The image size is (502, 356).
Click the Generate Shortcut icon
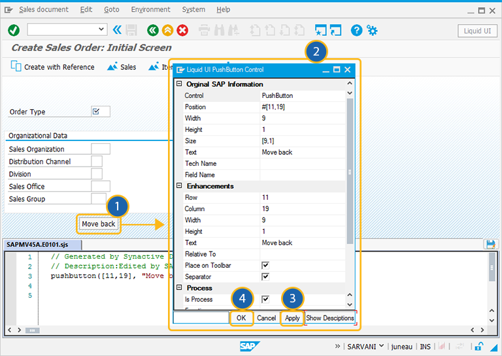335,31
